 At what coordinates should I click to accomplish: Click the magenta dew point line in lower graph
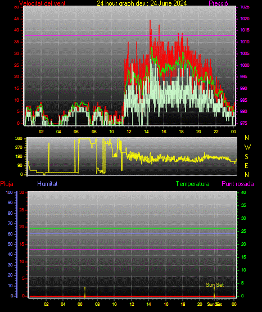click(x=132, y=250)
